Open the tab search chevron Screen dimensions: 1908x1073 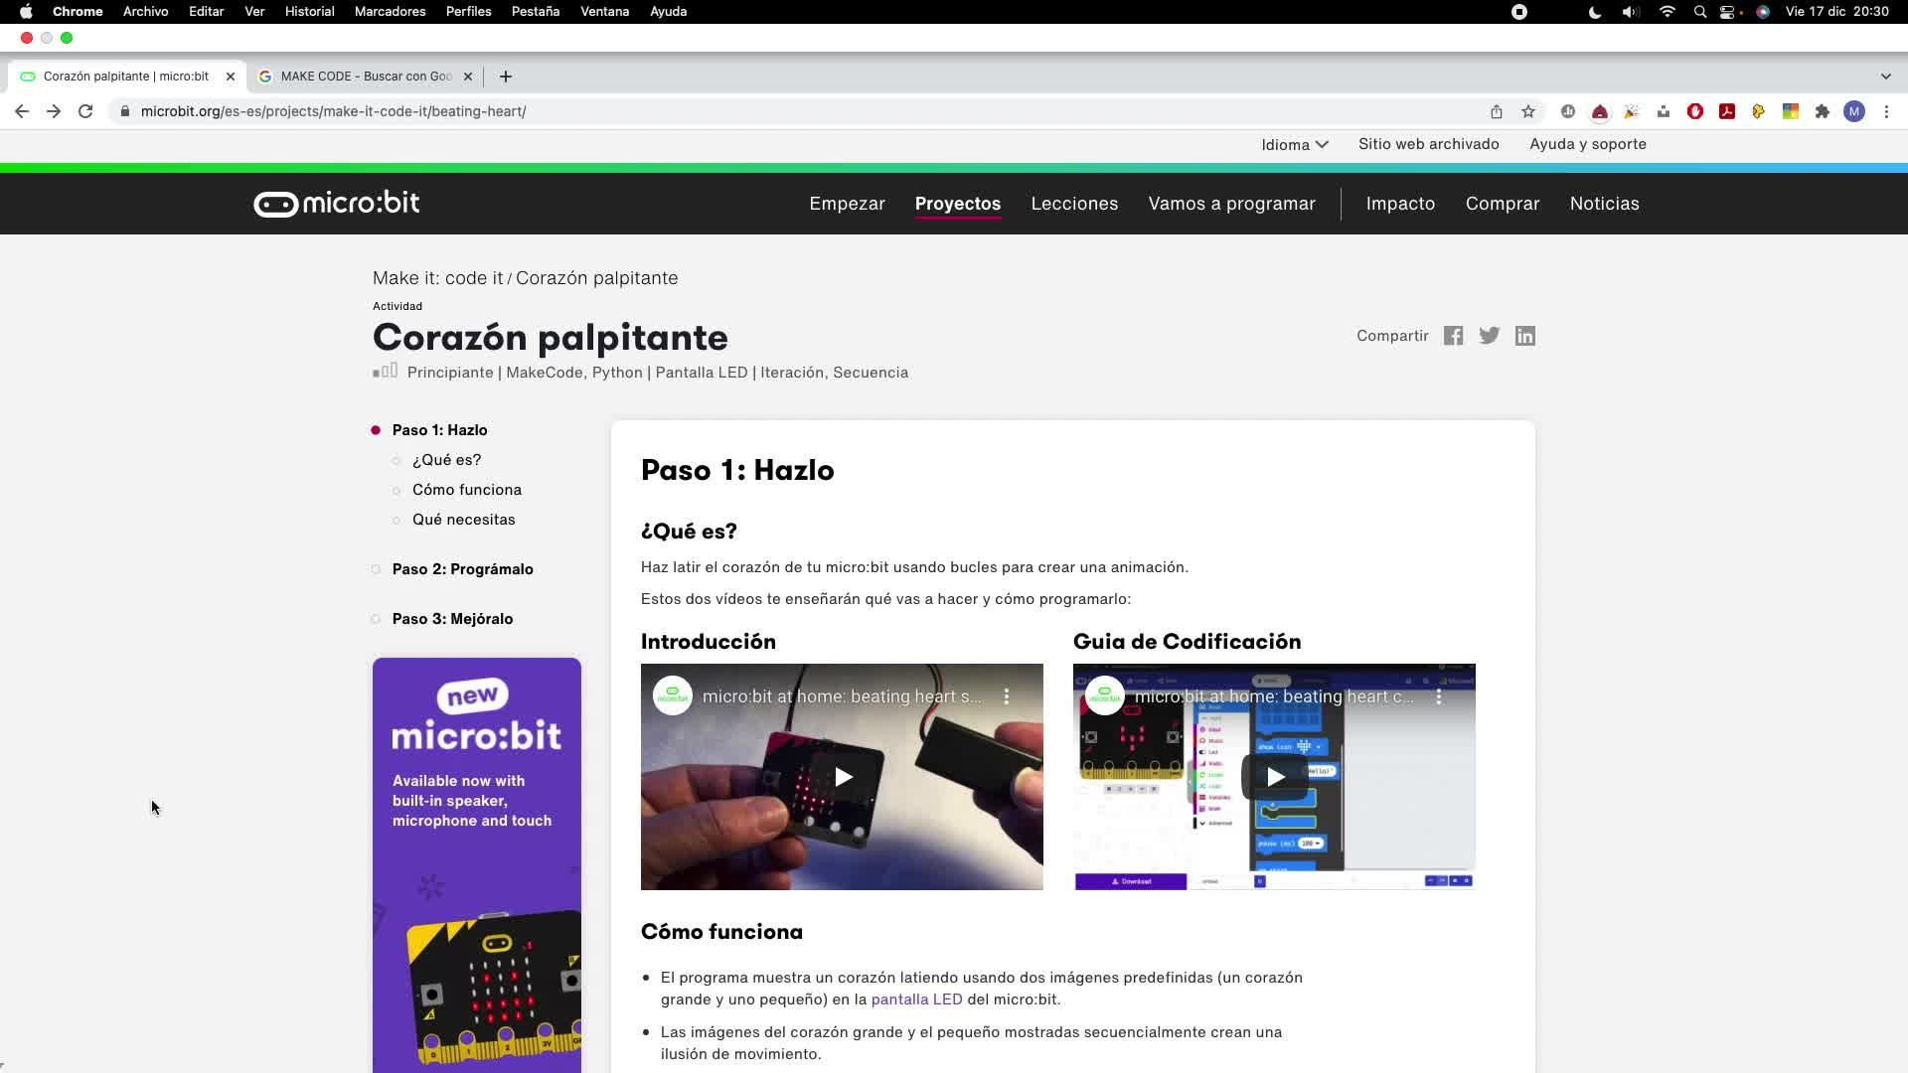pos(1885,77)
